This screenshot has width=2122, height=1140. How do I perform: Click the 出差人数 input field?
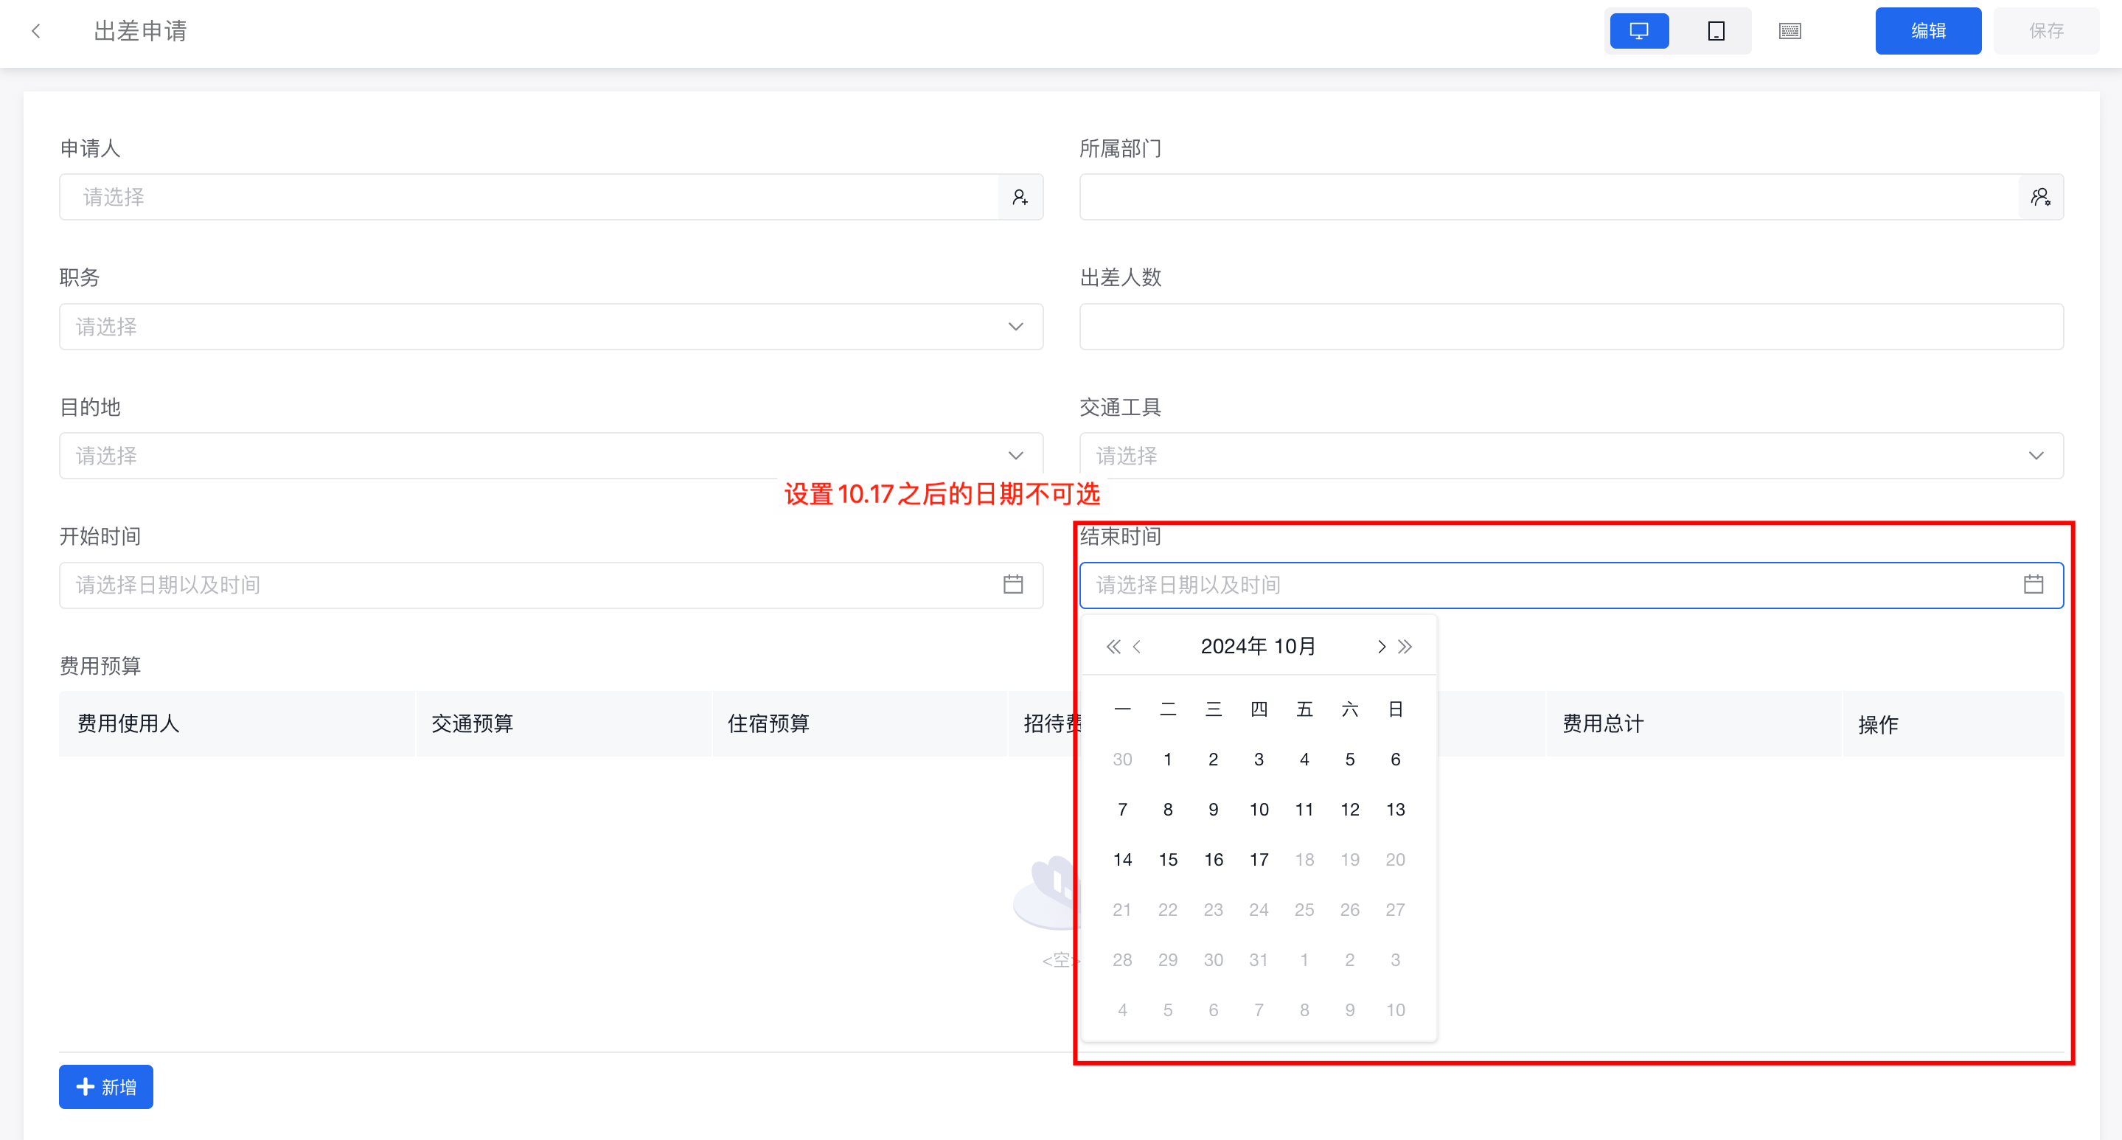(x=1571, y=327)
